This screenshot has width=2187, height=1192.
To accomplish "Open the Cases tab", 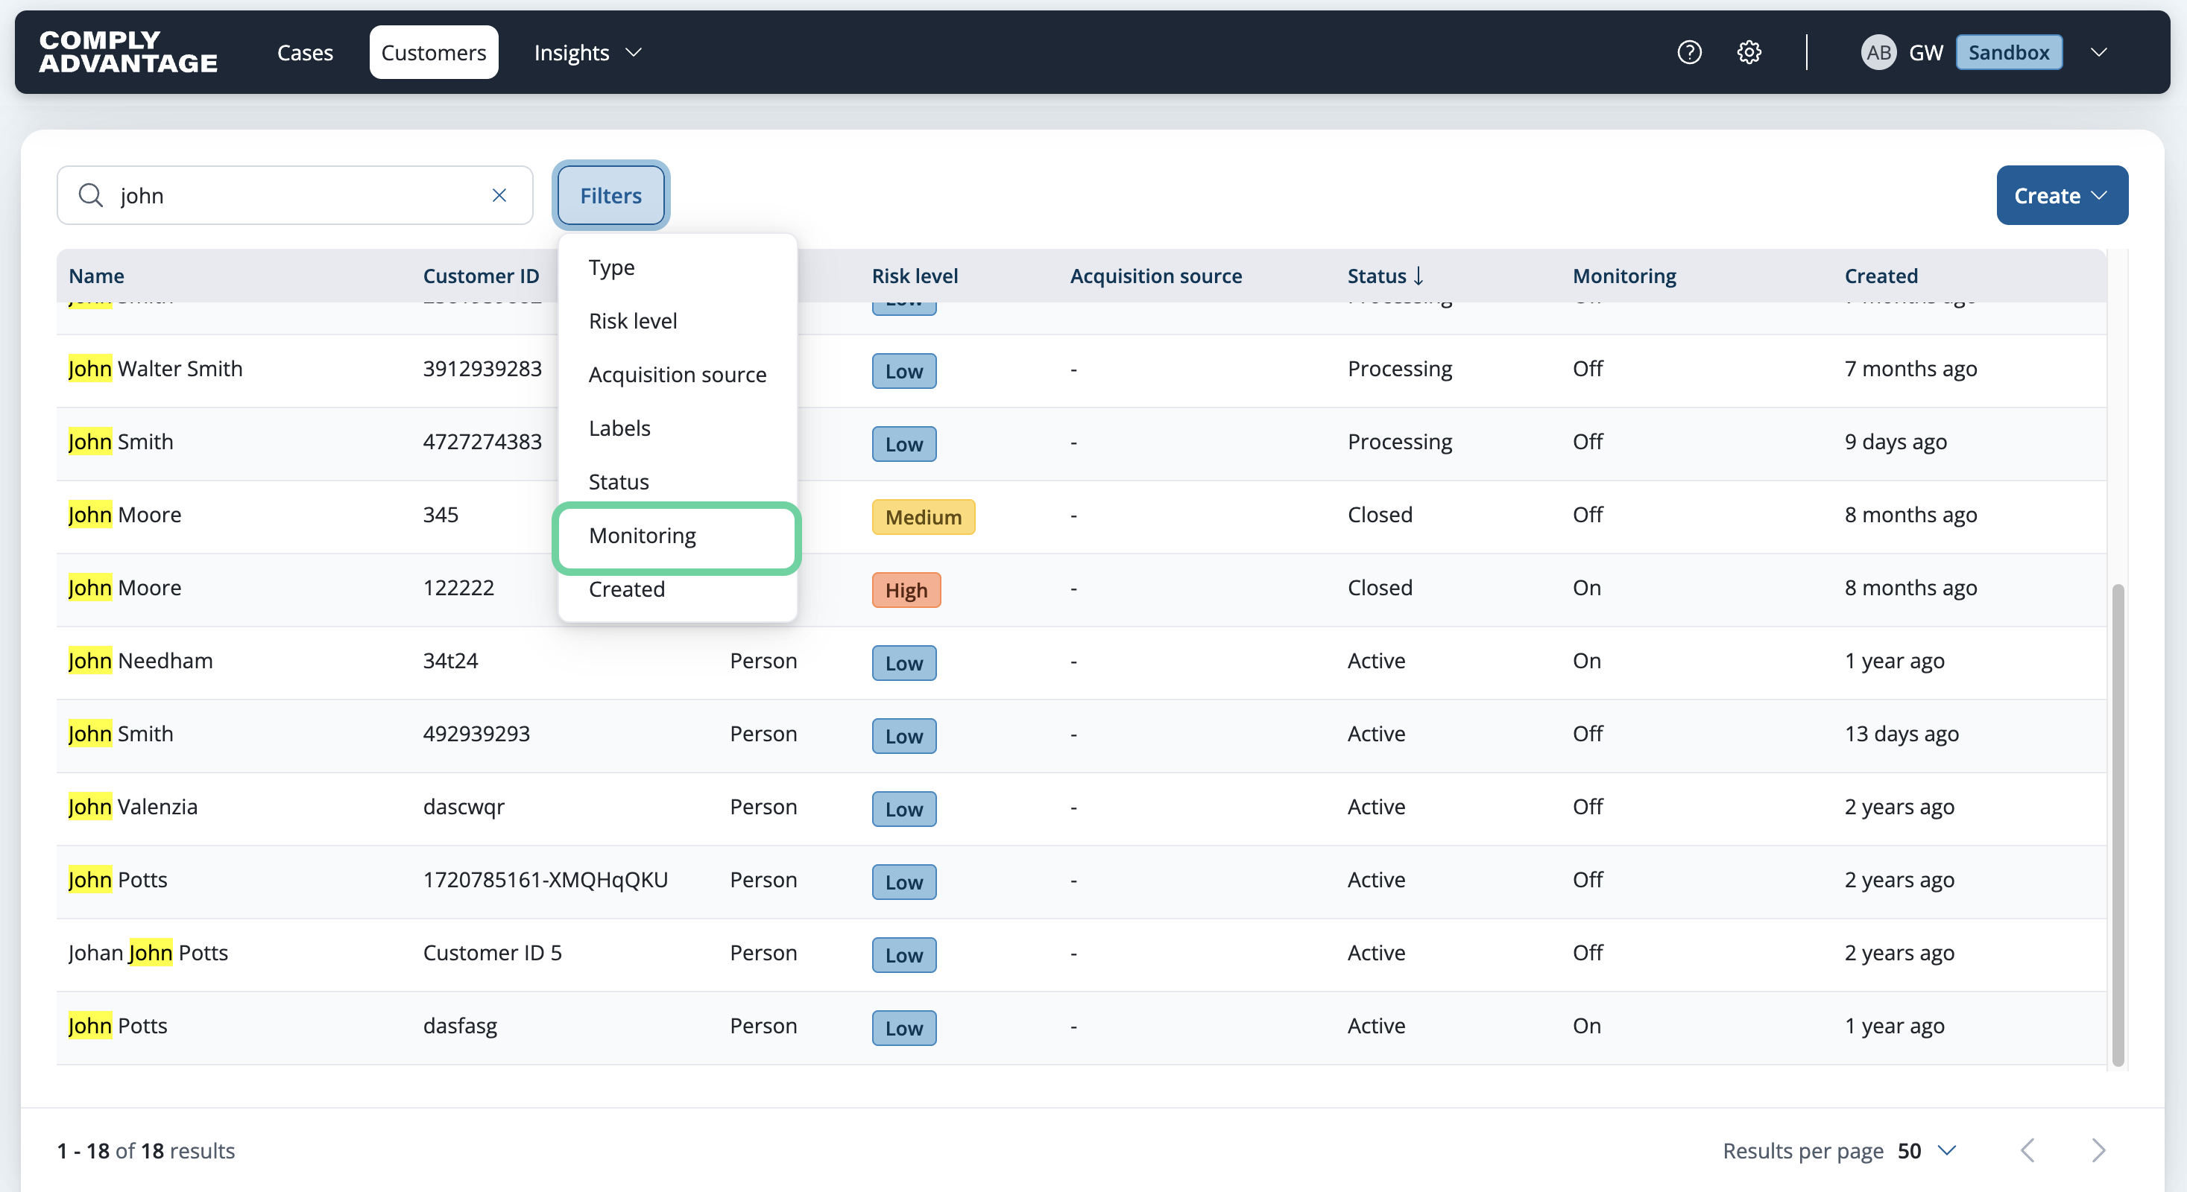I will pyautogui.click(x=305, y=53).
